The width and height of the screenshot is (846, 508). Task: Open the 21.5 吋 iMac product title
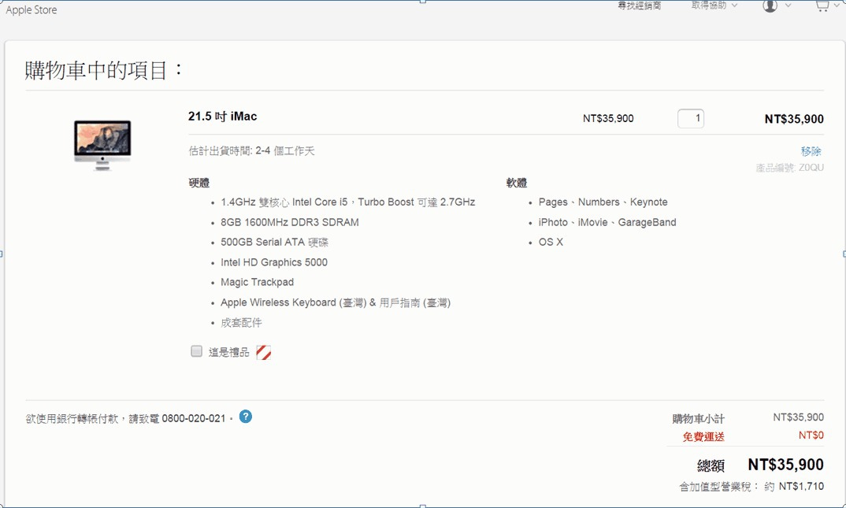tap(222, 117)
